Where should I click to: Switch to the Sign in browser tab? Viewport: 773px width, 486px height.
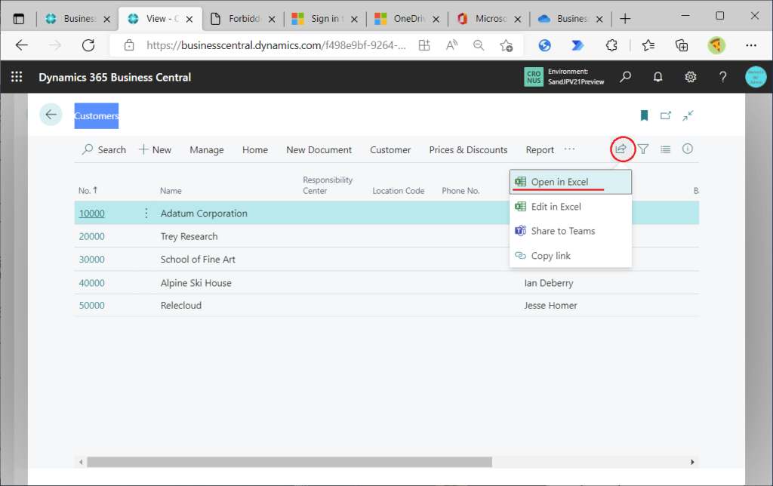coord(325,19)
